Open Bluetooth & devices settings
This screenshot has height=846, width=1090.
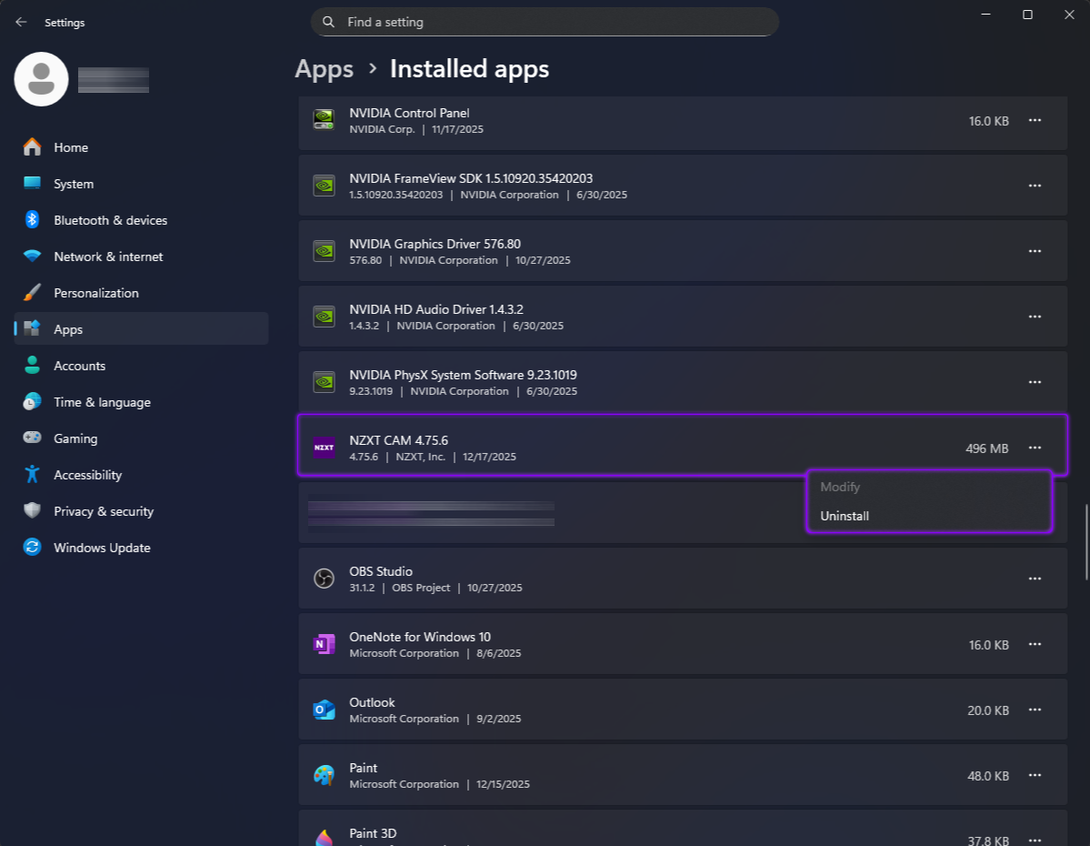pos(110,220)
